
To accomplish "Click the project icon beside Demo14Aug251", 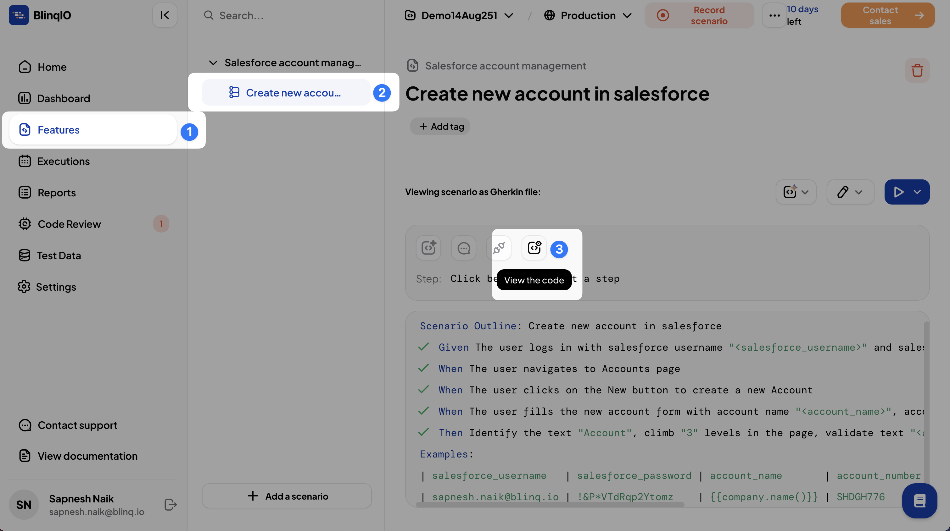I will click(x=410, y=15).
